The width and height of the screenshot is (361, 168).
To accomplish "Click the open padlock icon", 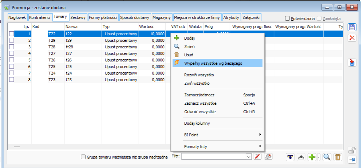I will pos(352,150).
